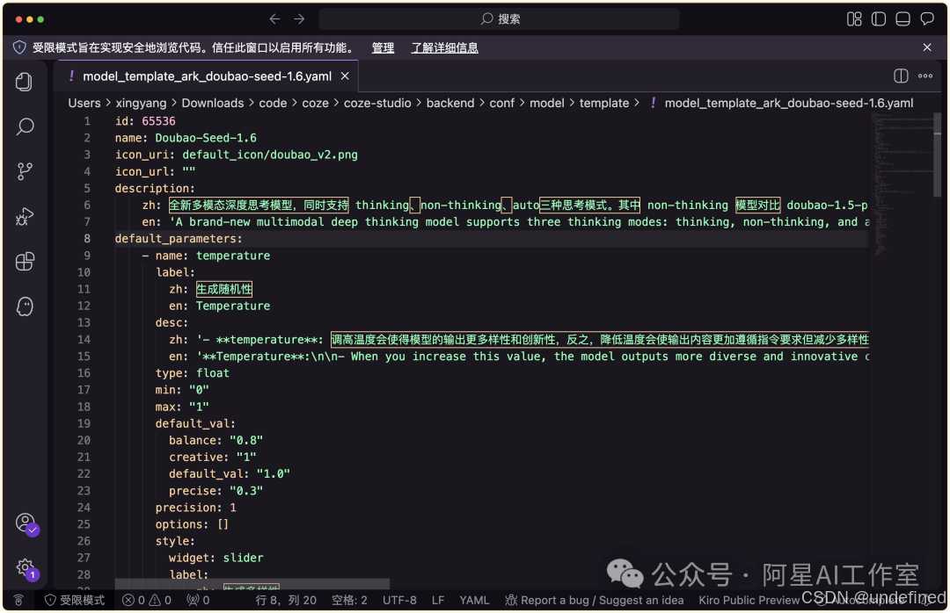The image size is (950, 613).
Task: Open the 了解详细信息 link
Action: [x=445, y=47]
